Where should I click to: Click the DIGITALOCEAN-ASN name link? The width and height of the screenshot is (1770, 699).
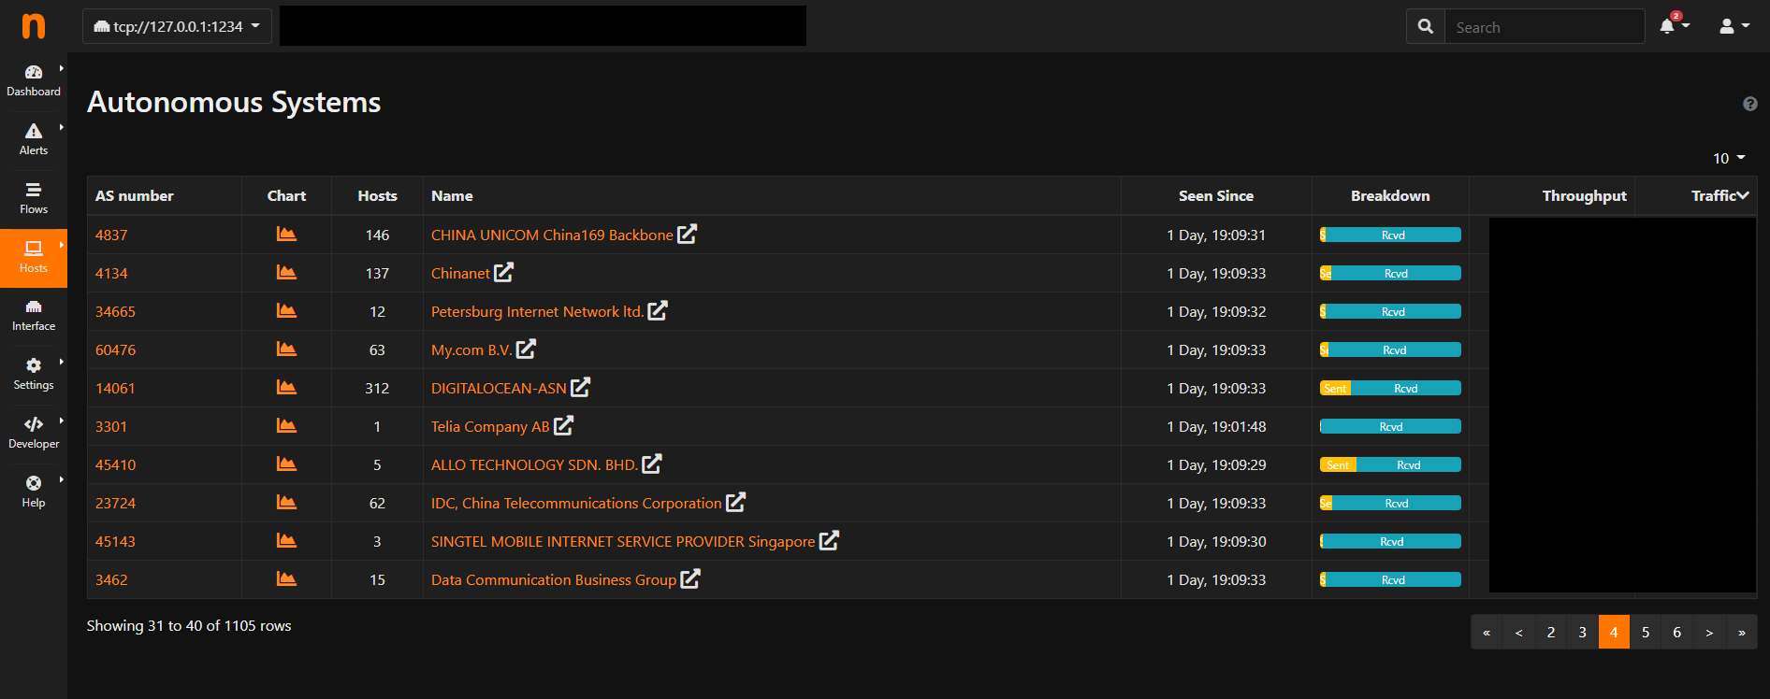pos(499,388)
